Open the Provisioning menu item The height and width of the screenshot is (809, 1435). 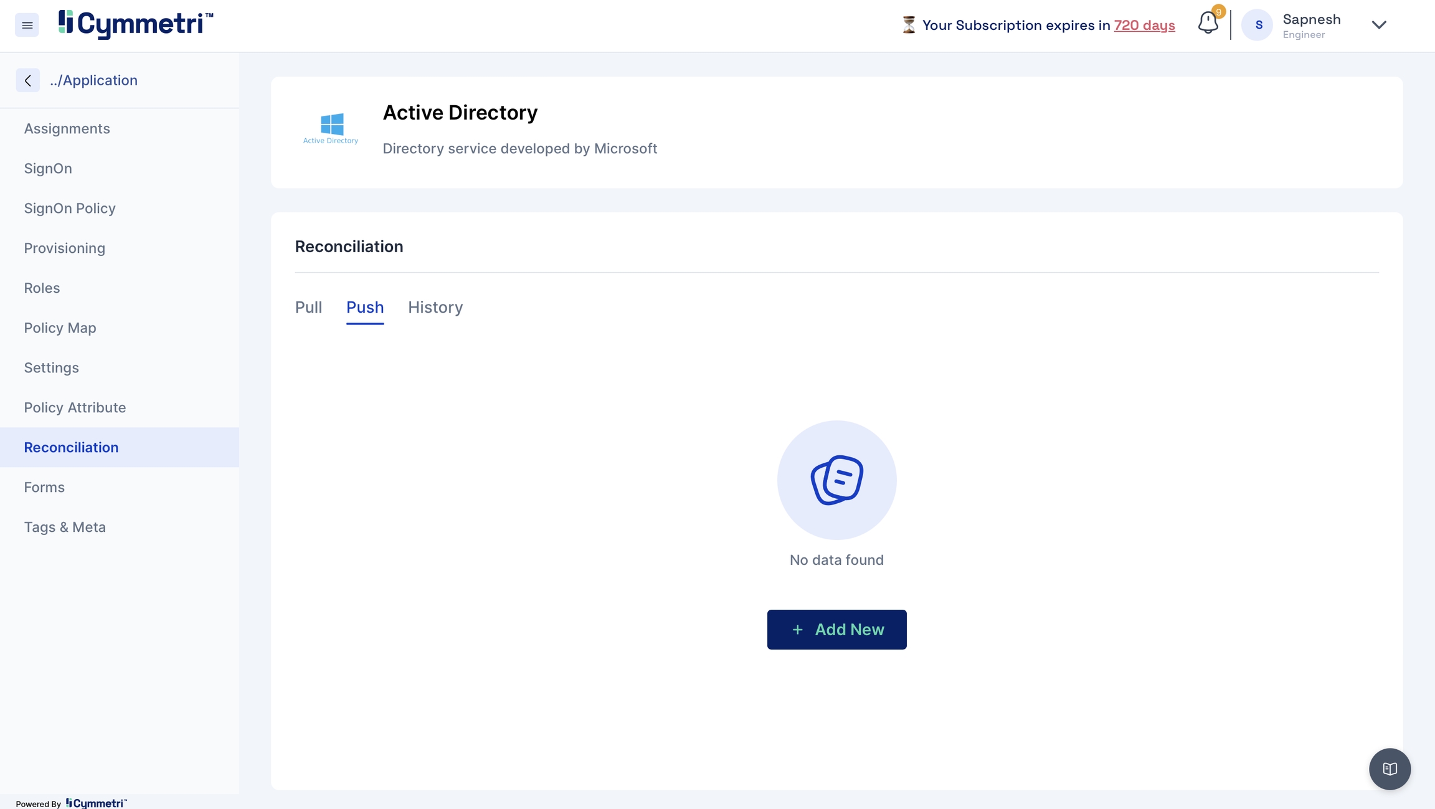tap(64, 248)
